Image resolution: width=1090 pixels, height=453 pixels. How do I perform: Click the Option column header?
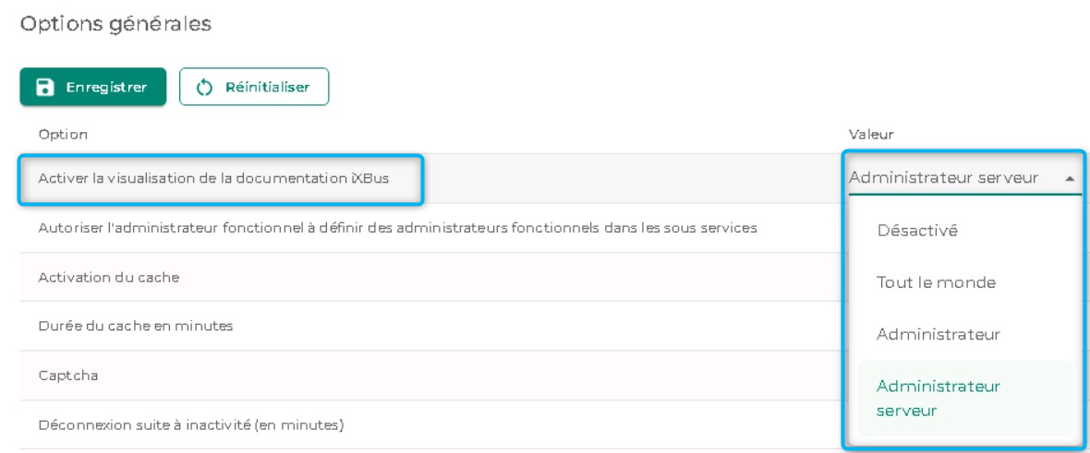pyautogui.click(x=63, y=135)
